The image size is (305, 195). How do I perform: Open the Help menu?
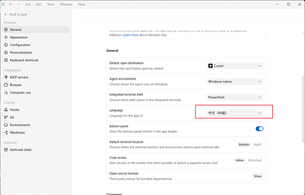click(x=81, y=4)
